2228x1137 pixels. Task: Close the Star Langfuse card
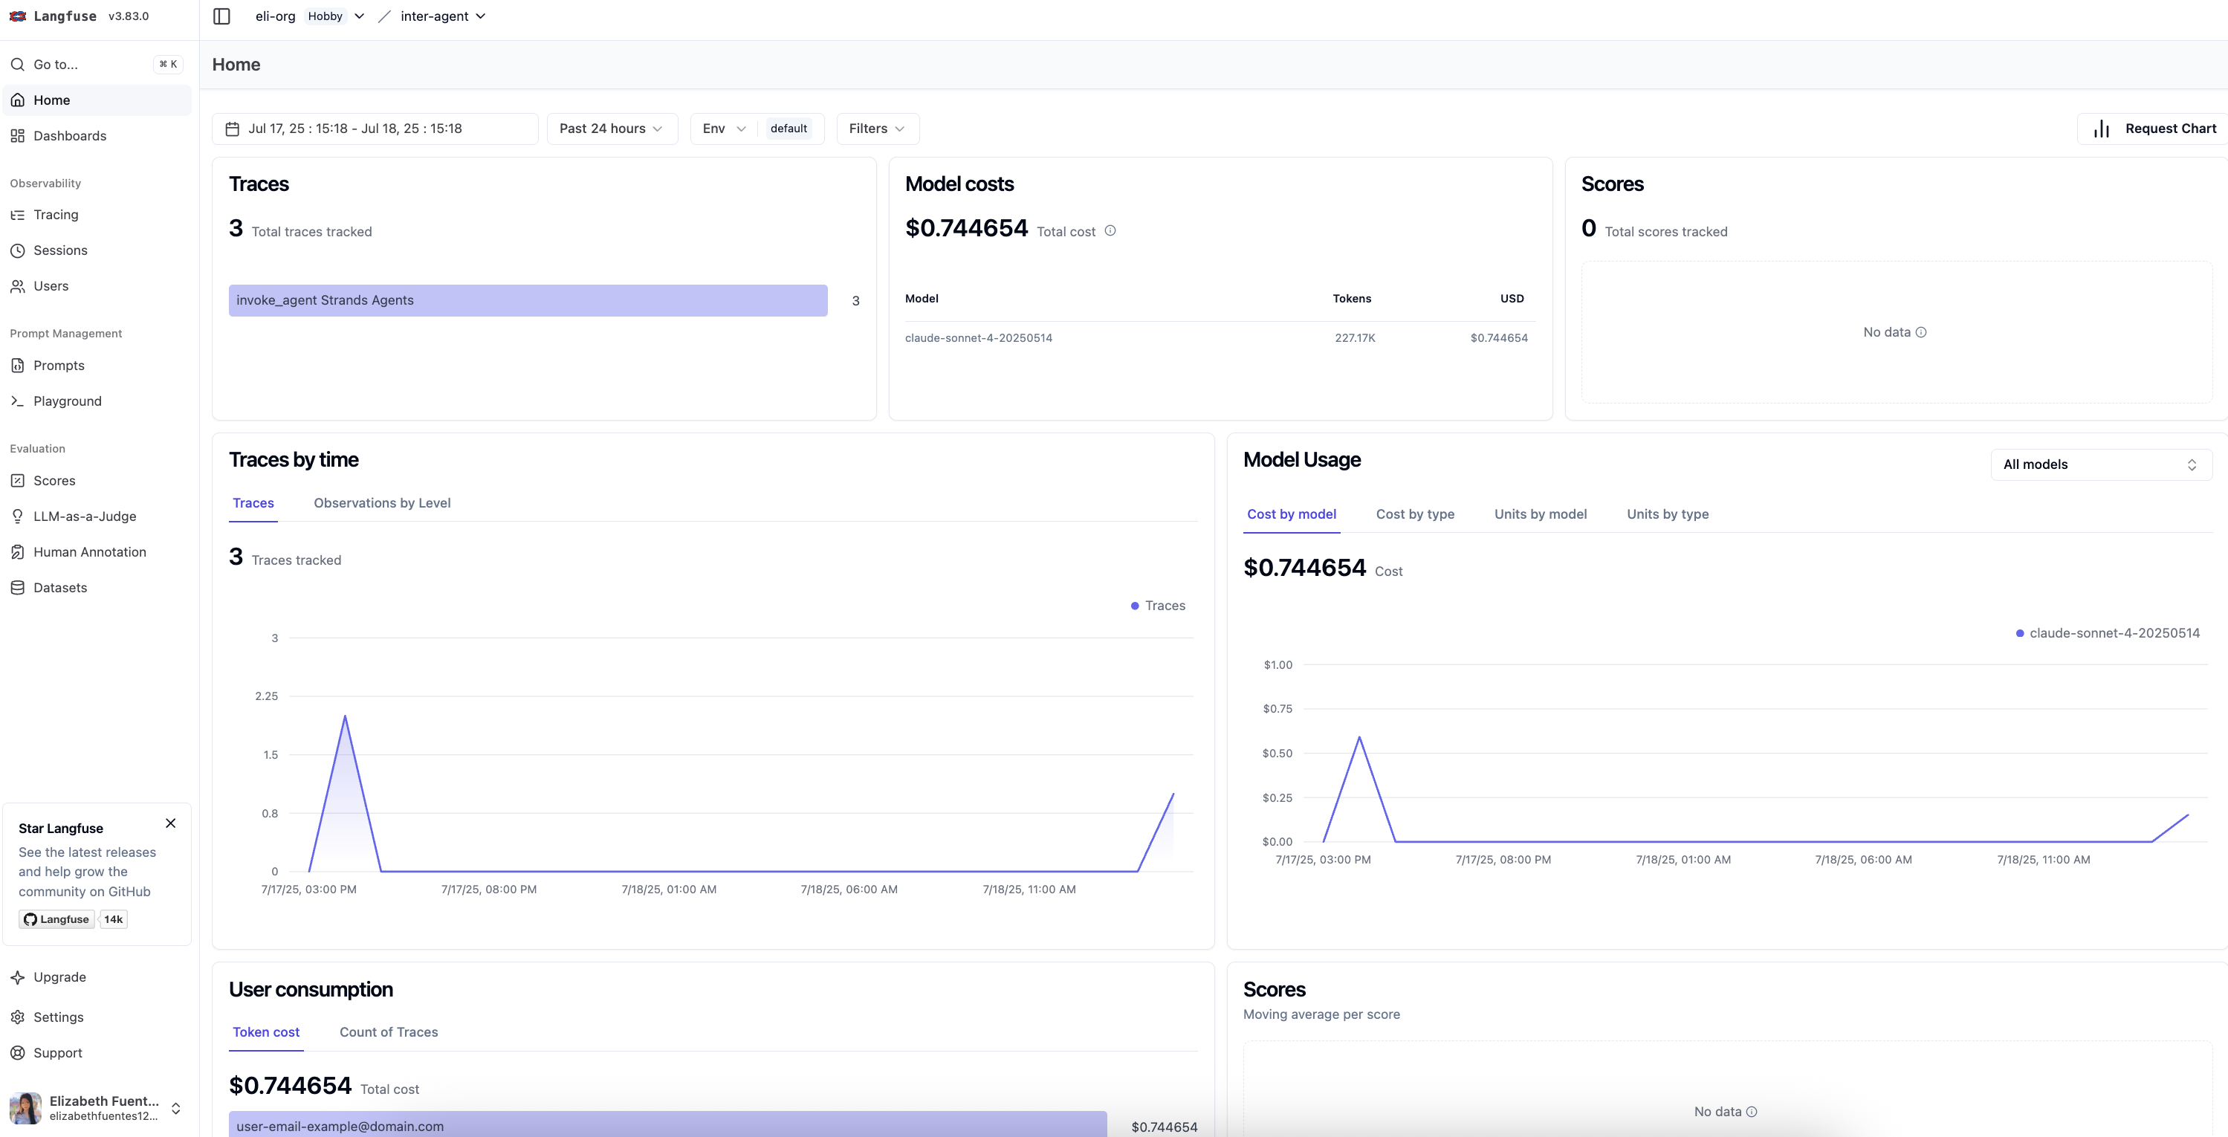point(170,823)
